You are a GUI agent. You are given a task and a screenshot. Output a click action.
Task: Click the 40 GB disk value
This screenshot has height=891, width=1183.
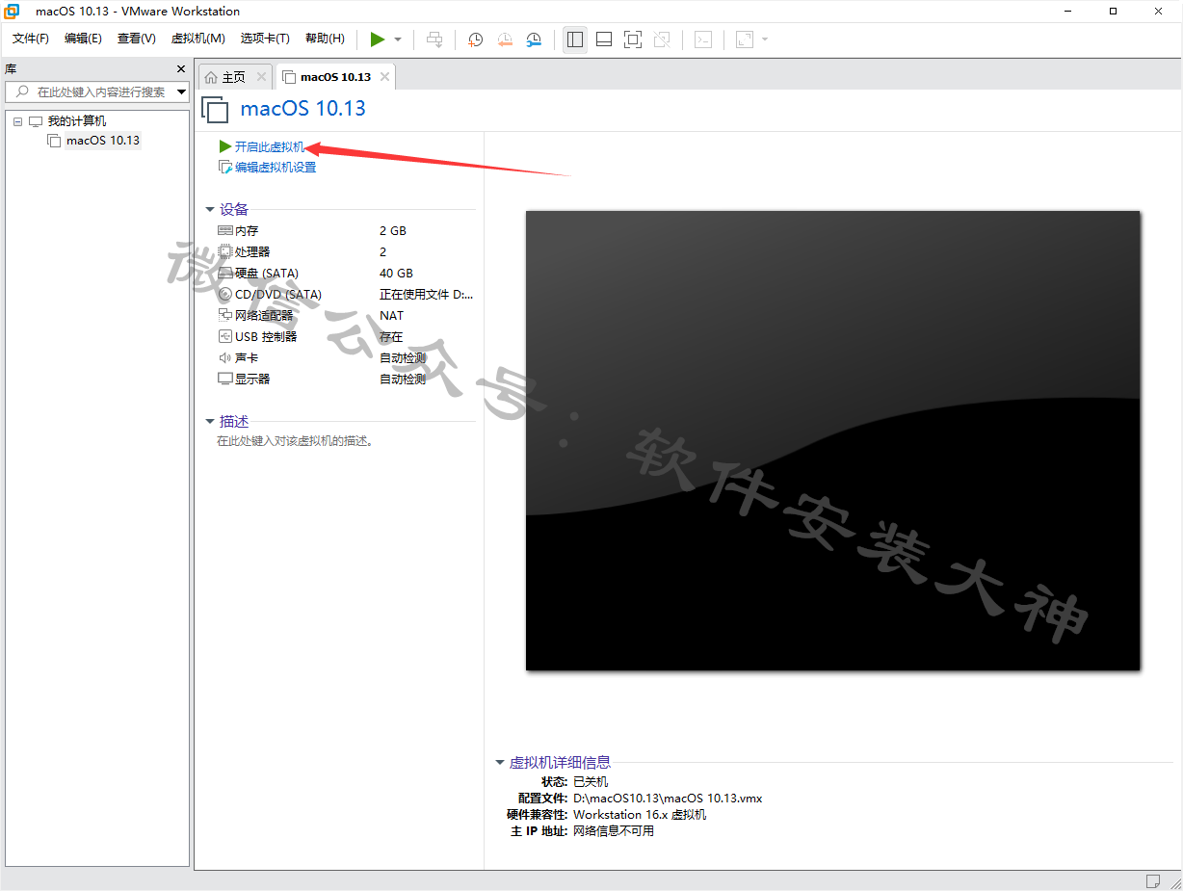(x=396, y=274)
